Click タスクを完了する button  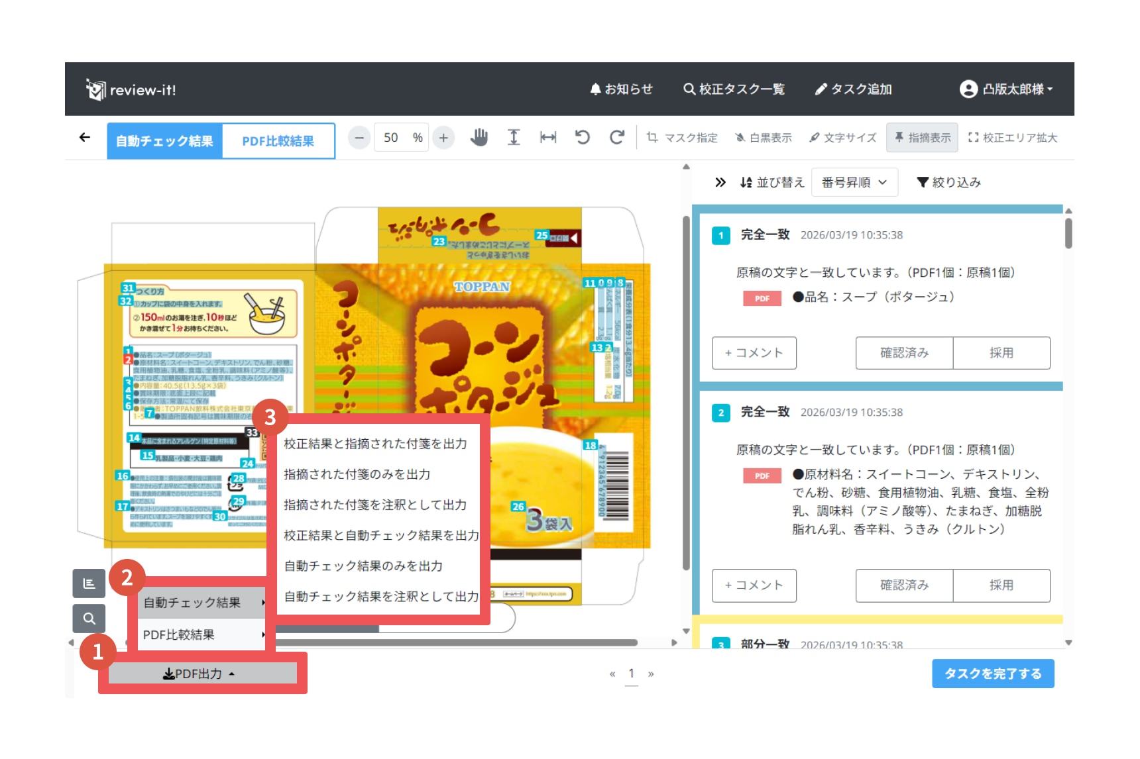pyautogui.click(x=992, y=674)
